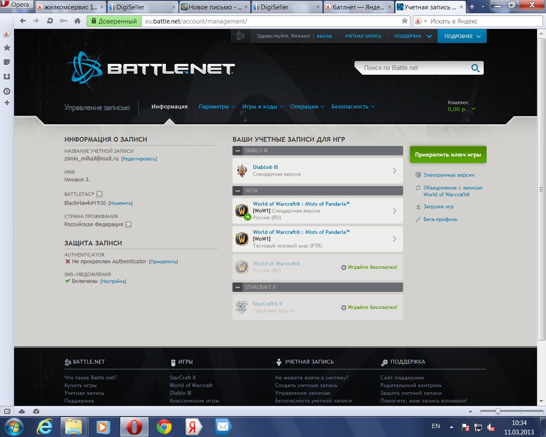The image size is (546, 437).
Task: Open the World of Warcraft PTR account row
Action: point(318,239)
